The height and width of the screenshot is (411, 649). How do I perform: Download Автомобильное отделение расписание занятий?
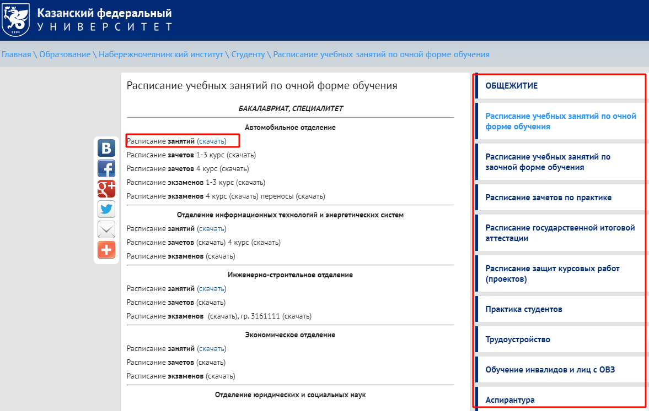click(x=212, y=141)
